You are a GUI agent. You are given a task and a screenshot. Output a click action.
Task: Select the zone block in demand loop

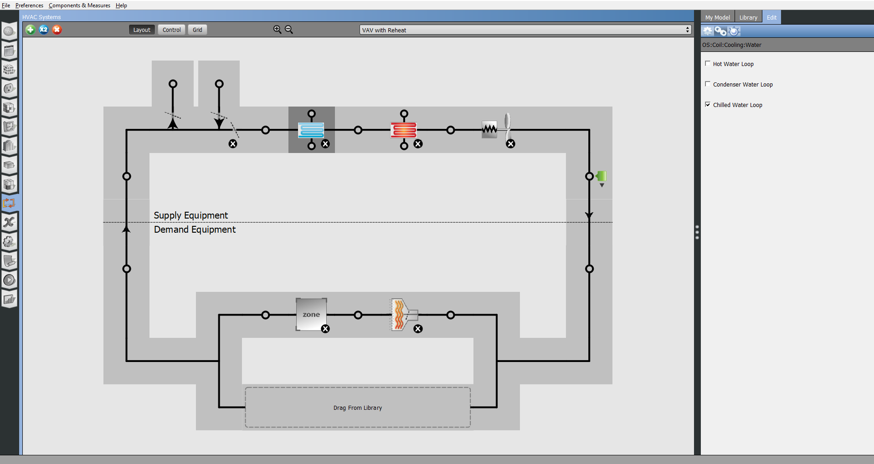(x=311, y=315)
